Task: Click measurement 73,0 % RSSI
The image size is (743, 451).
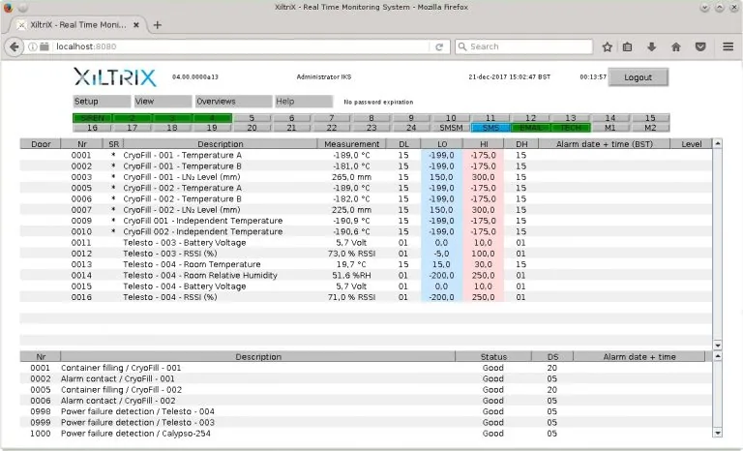Action: pos(351,254)
